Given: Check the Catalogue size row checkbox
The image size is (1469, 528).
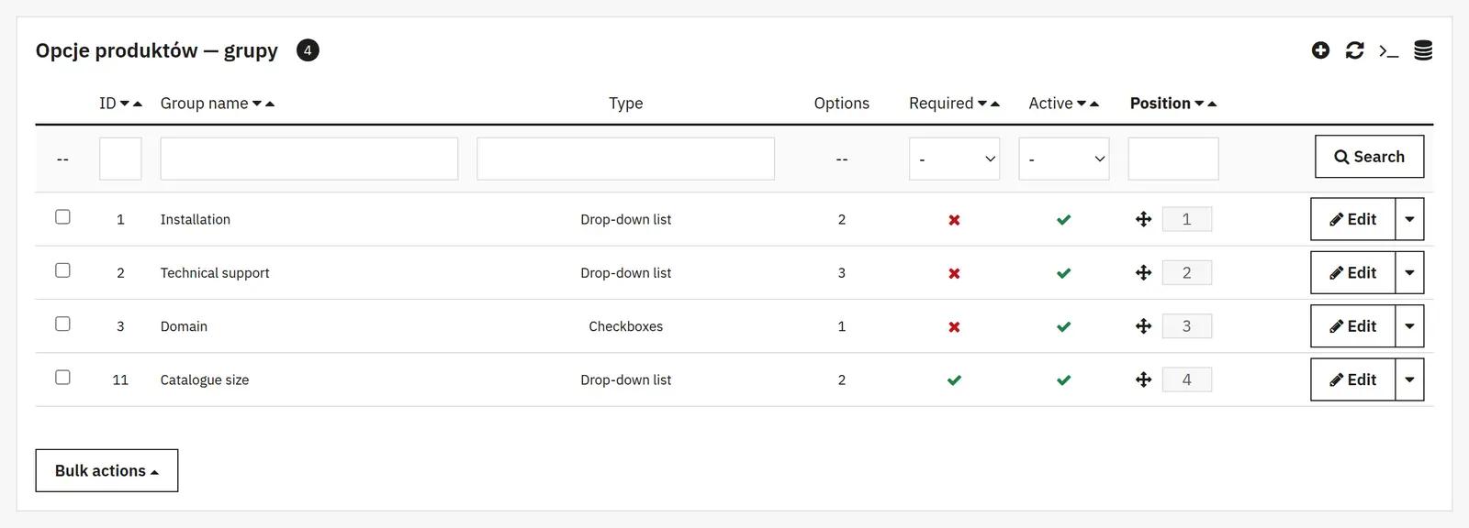Looking at the screenshot, I should pos(62,377).
